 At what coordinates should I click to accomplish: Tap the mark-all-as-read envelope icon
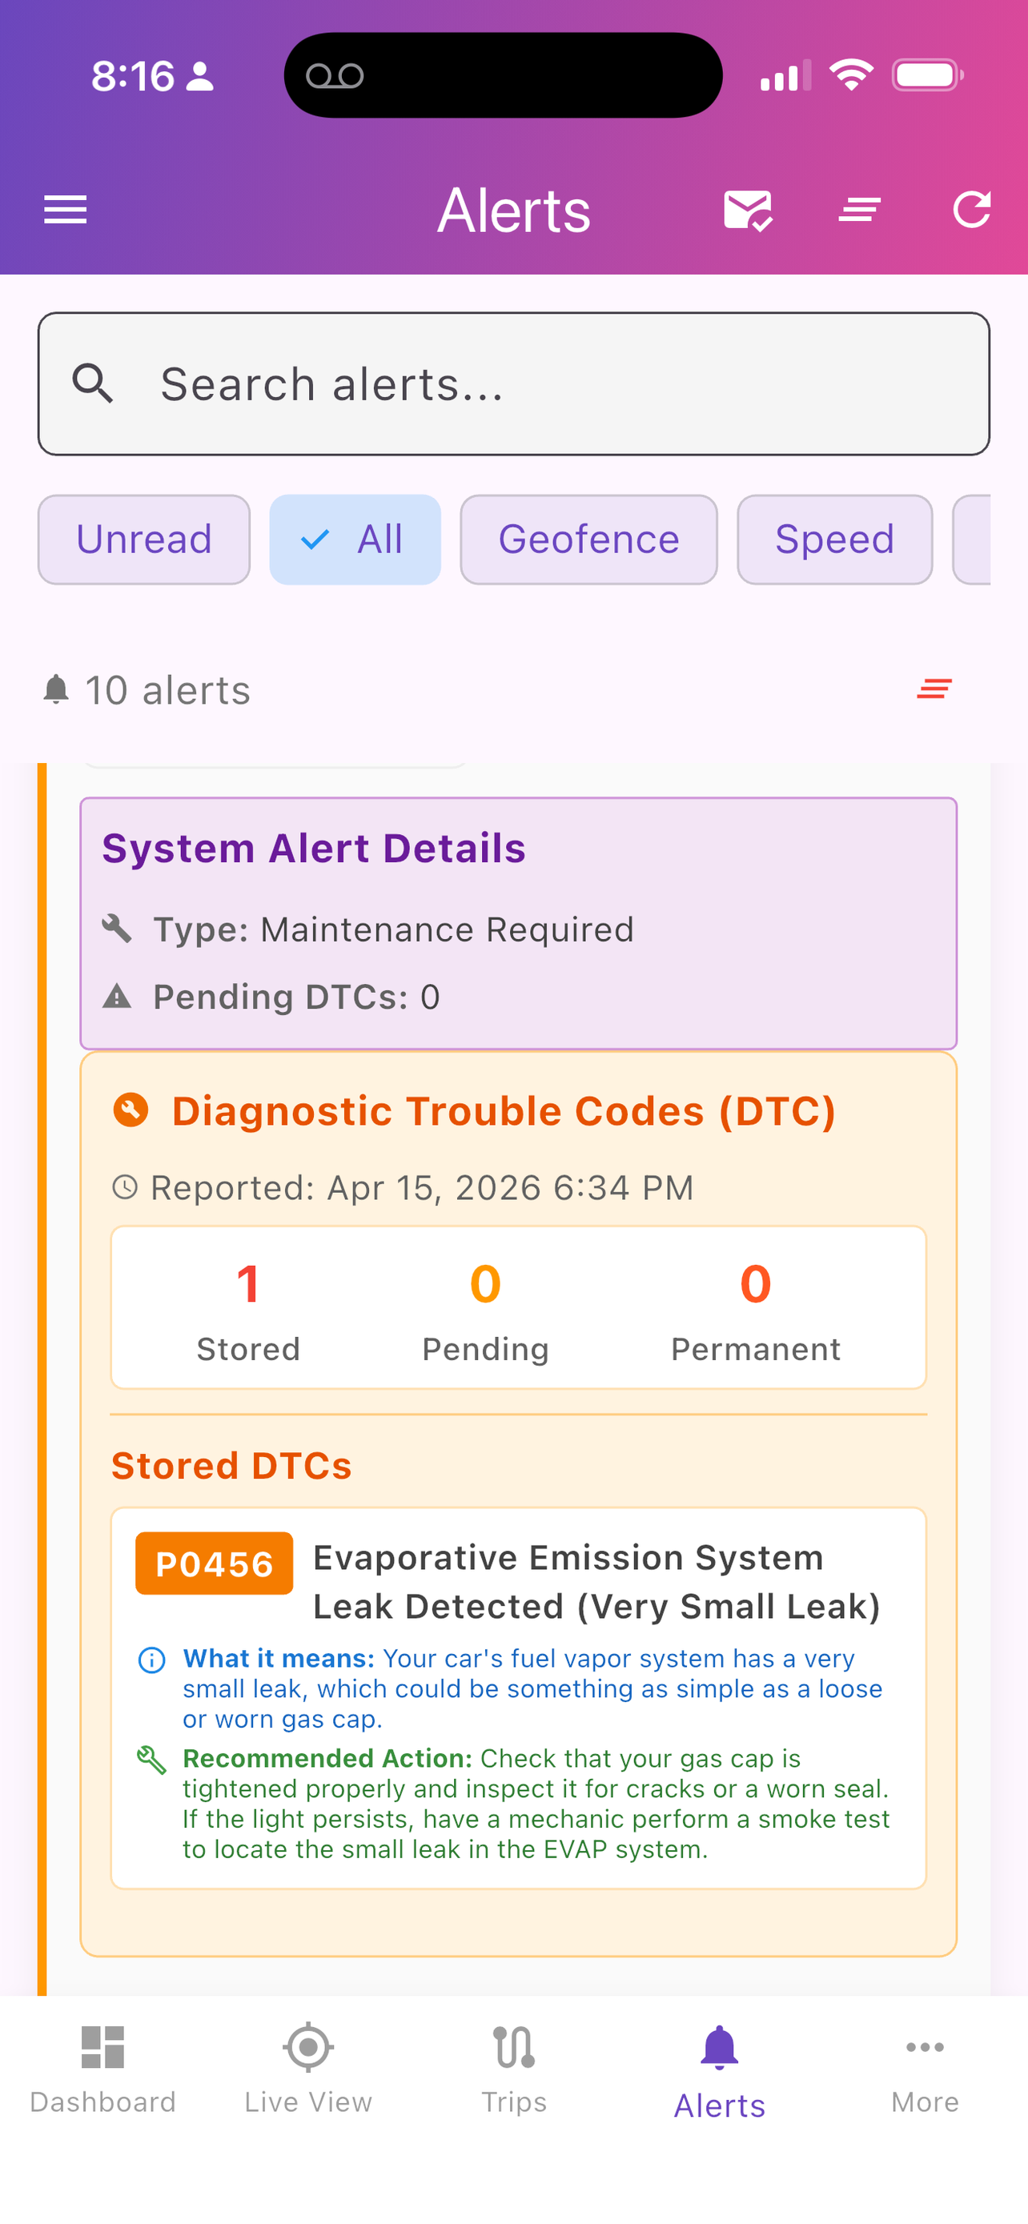pos(748,211)
